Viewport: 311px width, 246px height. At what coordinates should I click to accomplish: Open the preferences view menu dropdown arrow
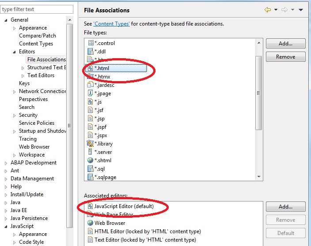click(301, 10)
